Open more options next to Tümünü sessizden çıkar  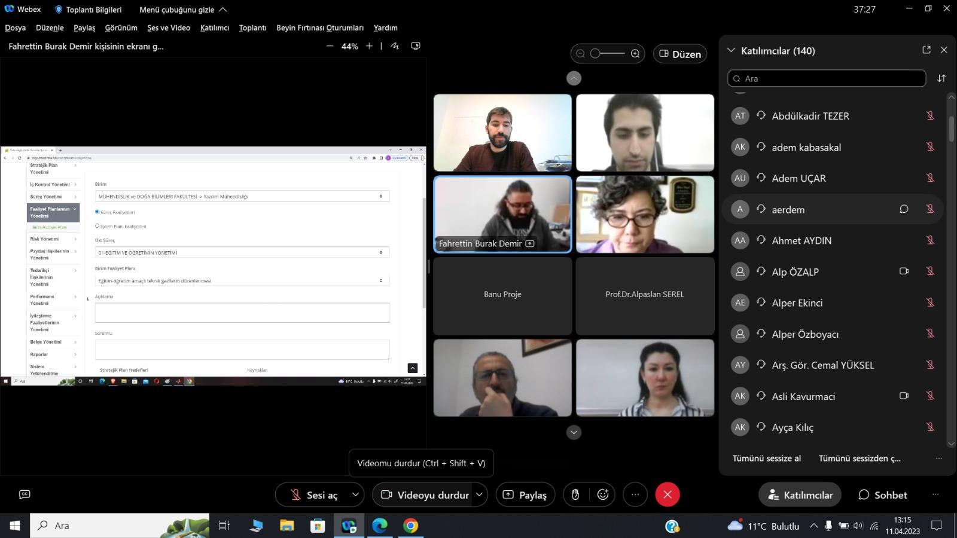click(x=938, y=458)
